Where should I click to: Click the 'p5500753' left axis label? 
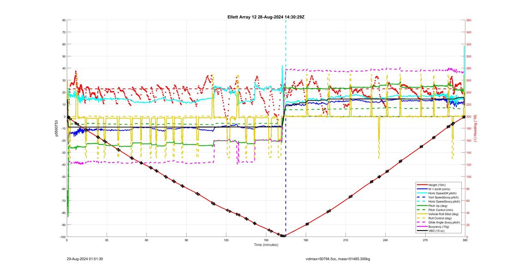(56, 128)
